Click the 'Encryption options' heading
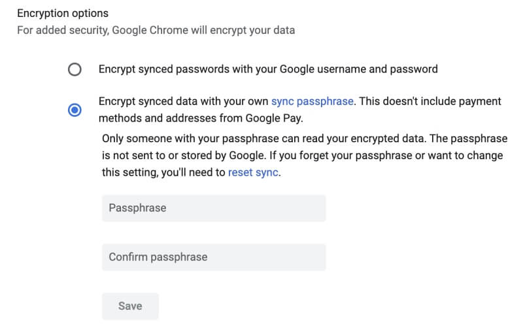Screen dimensions: 523x336 tap(63, 13)
